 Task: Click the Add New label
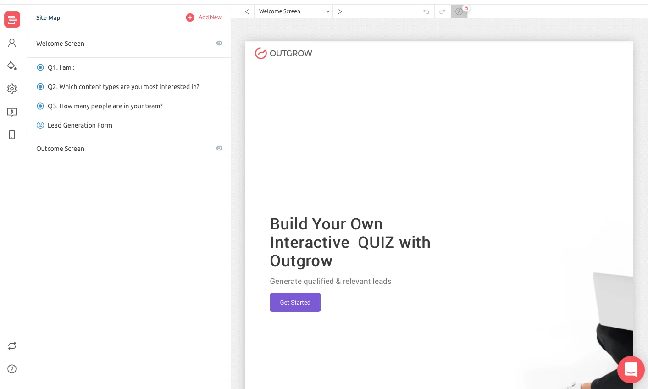click(210, 17)
